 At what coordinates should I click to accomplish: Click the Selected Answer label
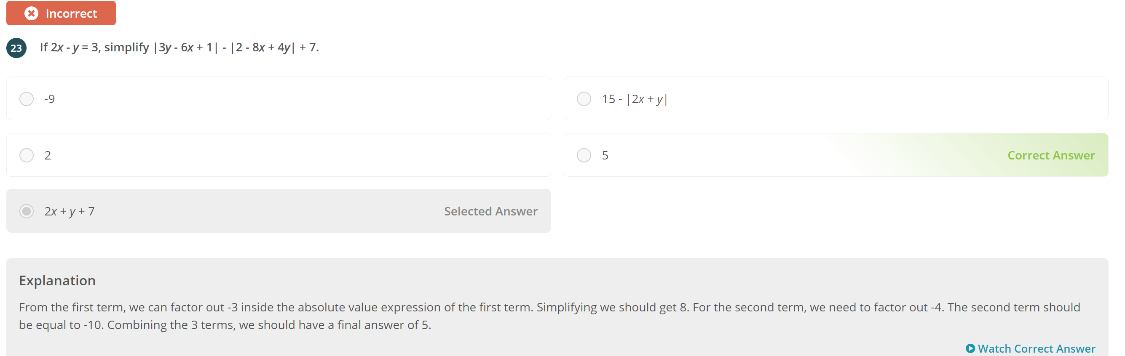pos(490,211)
